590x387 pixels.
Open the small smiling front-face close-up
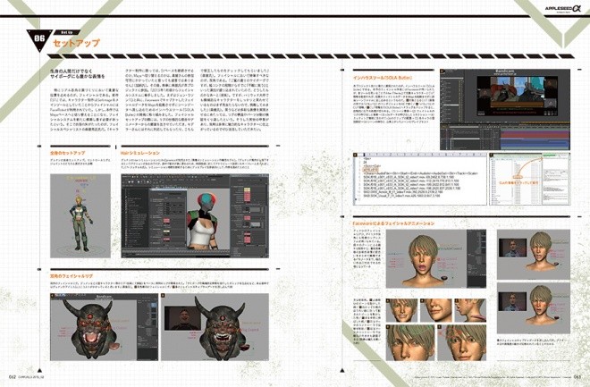point(402,311)
